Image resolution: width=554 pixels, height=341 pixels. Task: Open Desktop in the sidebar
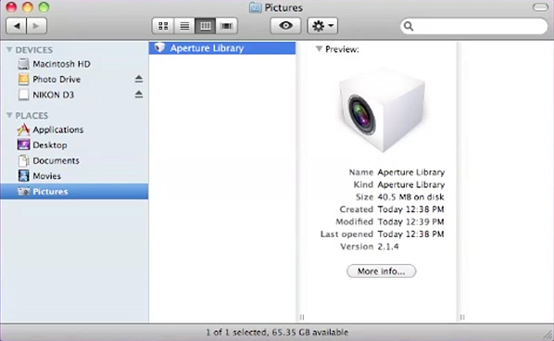[74, 145]
